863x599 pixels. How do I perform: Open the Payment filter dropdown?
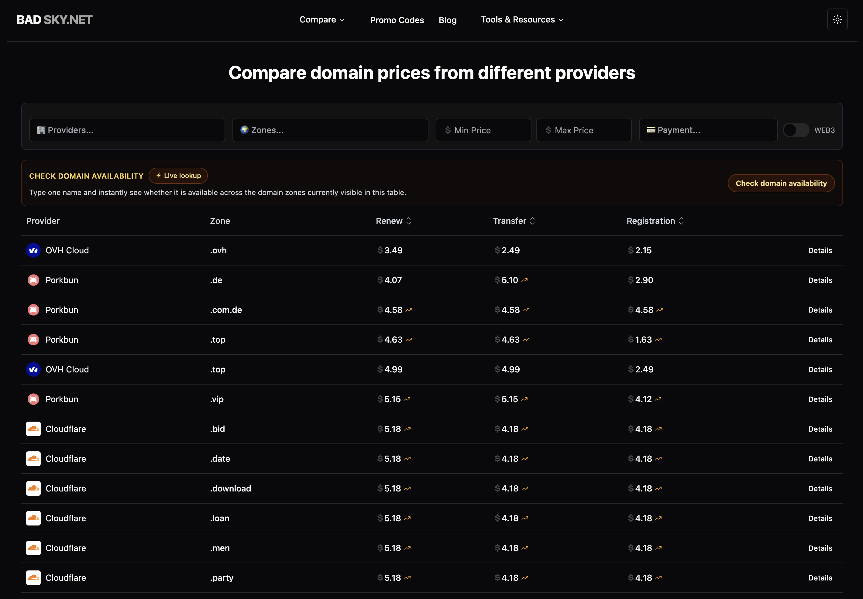708,130
